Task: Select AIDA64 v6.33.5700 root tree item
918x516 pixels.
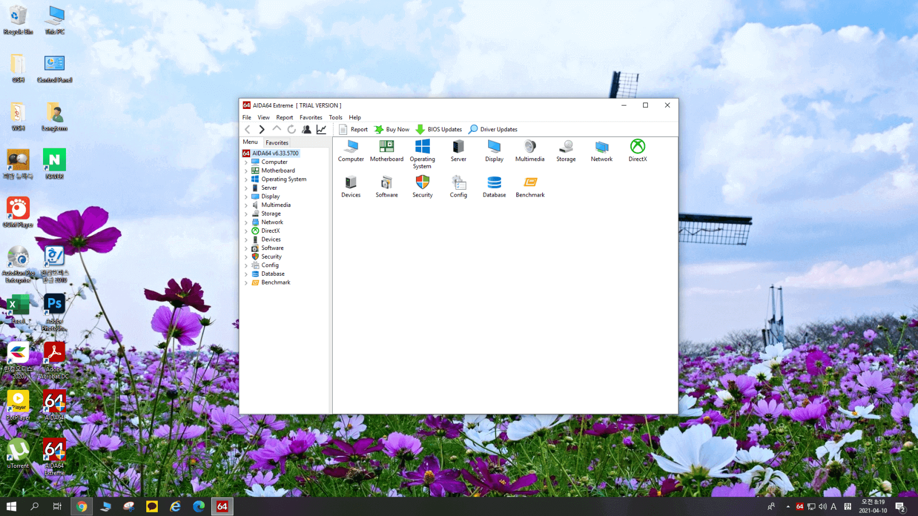Action: point(271,153)
